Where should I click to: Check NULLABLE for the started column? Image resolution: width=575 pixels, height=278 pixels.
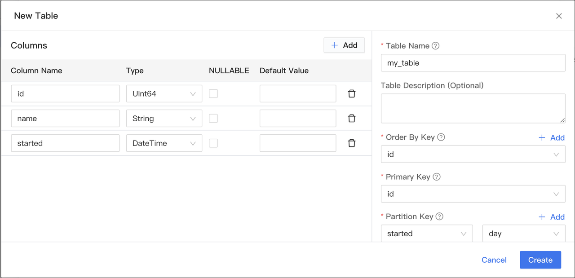pyautogui.click(x=213, y=143)
